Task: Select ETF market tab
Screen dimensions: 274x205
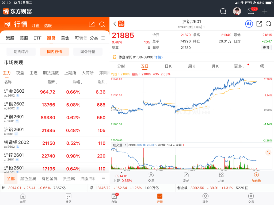Action: pos(37,38)
